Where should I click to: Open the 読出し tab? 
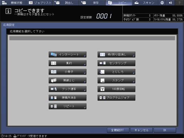(66, 2)
